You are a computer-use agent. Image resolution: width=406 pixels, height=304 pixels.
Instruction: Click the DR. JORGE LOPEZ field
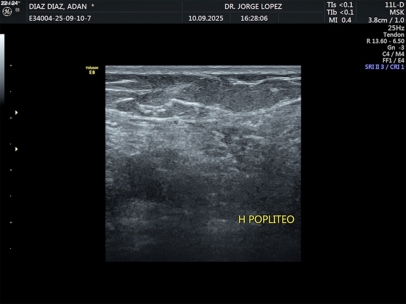point(253,6)
